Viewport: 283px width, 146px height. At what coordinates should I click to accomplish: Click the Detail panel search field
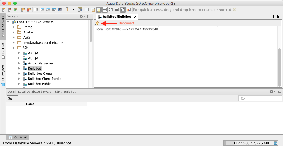[260, 98]
